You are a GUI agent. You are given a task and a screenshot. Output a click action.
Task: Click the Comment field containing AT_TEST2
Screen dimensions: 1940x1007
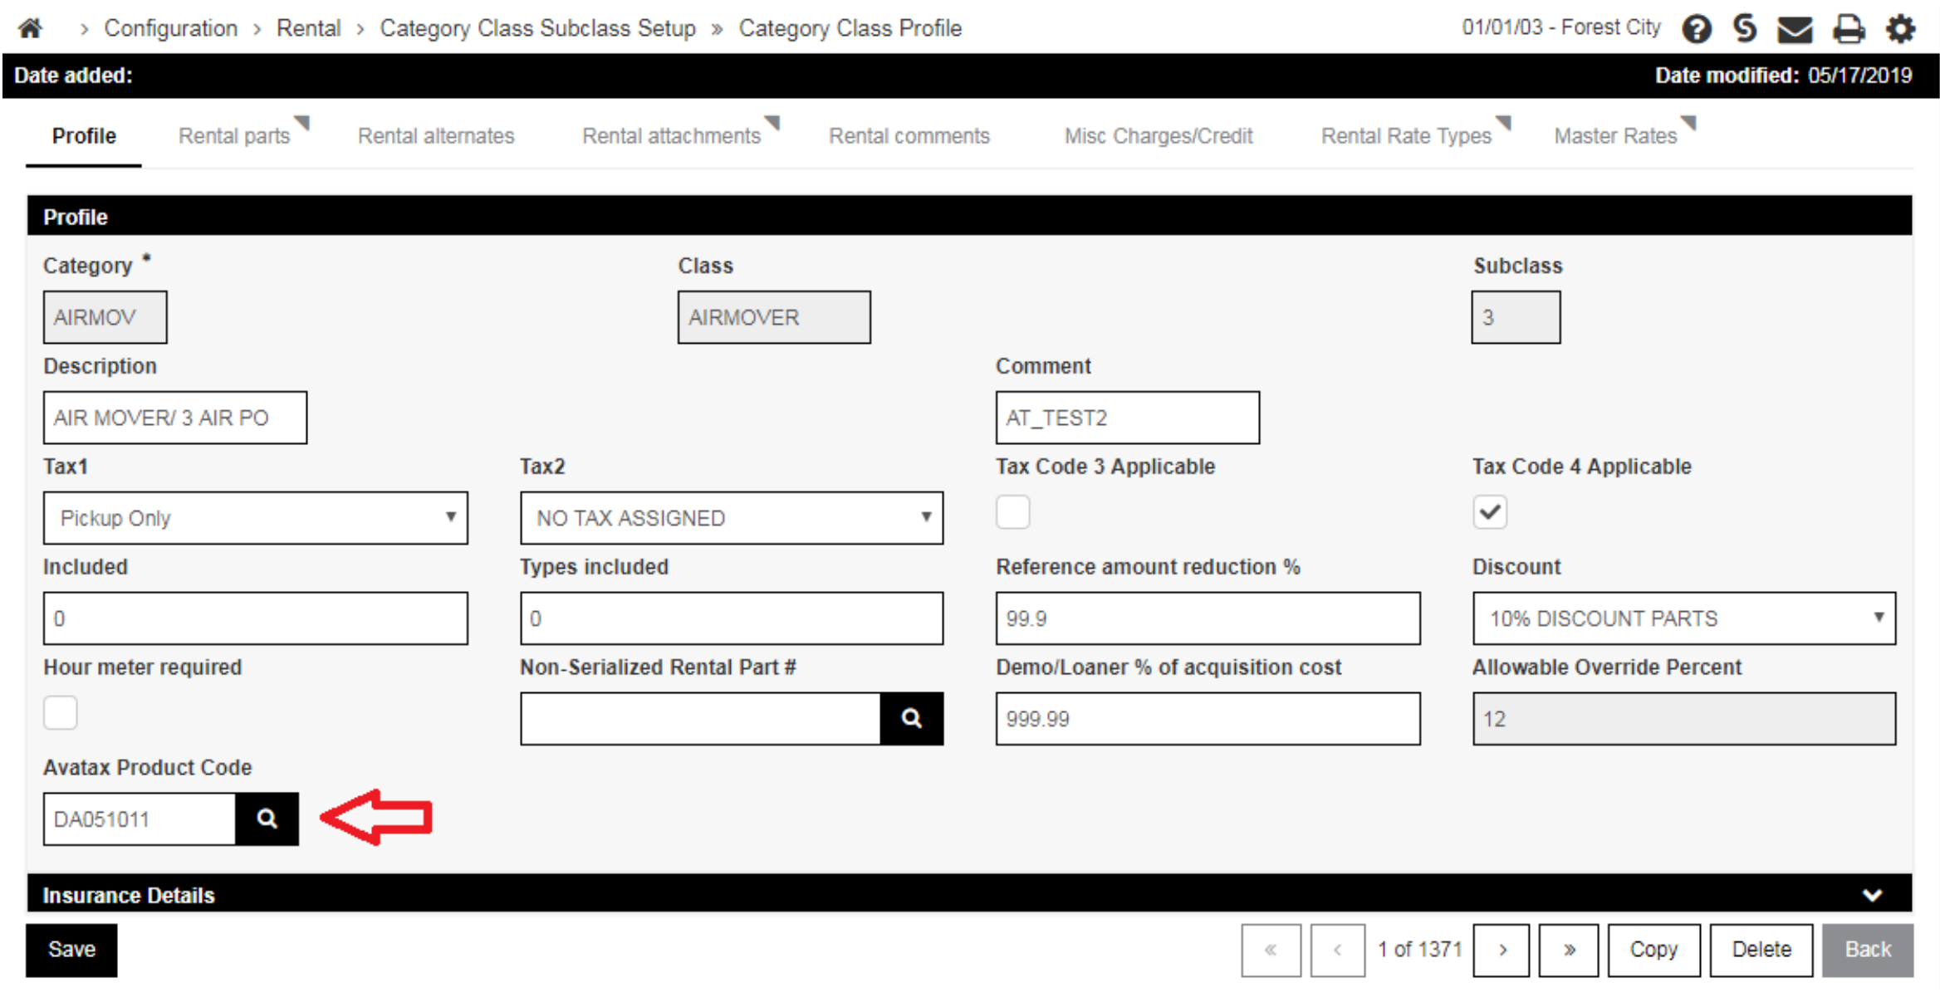[x=1128, y=418]
